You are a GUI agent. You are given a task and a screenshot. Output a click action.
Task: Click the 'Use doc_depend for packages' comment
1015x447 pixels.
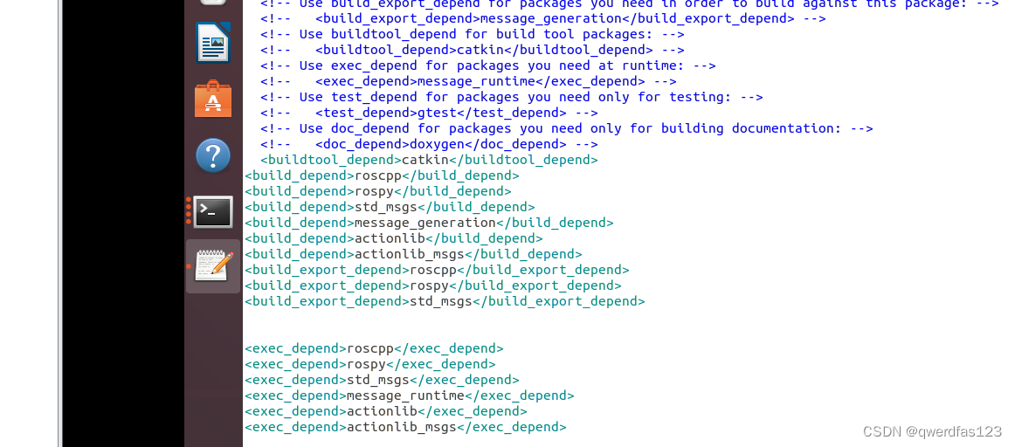[x=567, y=128]
